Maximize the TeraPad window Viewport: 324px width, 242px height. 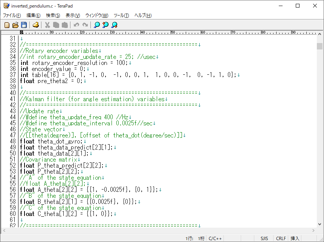[298, 6]
